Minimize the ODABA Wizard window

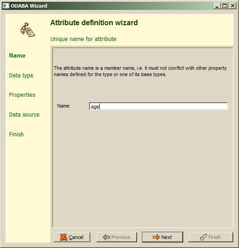pyautogui.click(x=217, y=6)
